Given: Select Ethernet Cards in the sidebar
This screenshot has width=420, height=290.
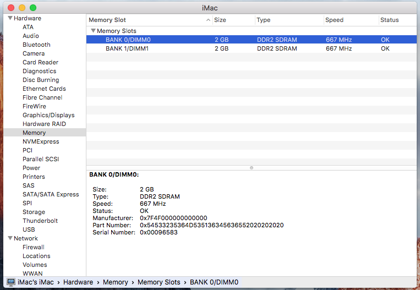Looking at the screenshot, I should [44, 89].
